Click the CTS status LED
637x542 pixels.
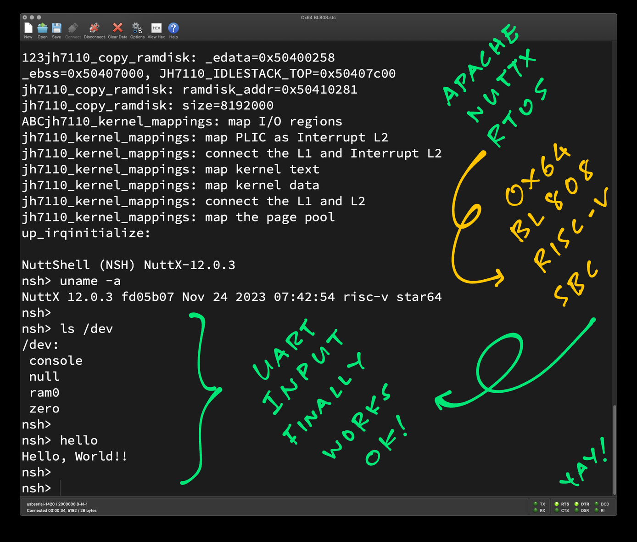(x=557, y=510)
